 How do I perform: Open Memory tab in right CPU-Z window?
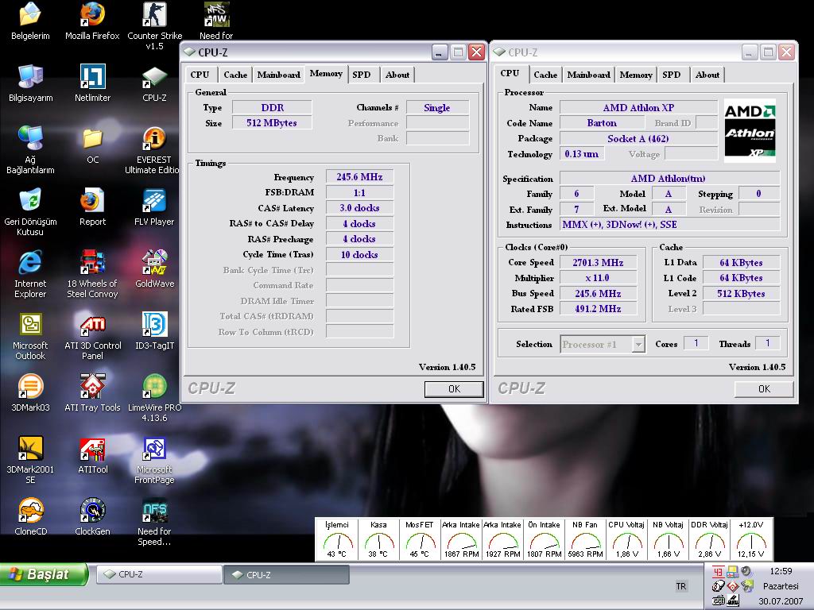click(x=636, y=75)
